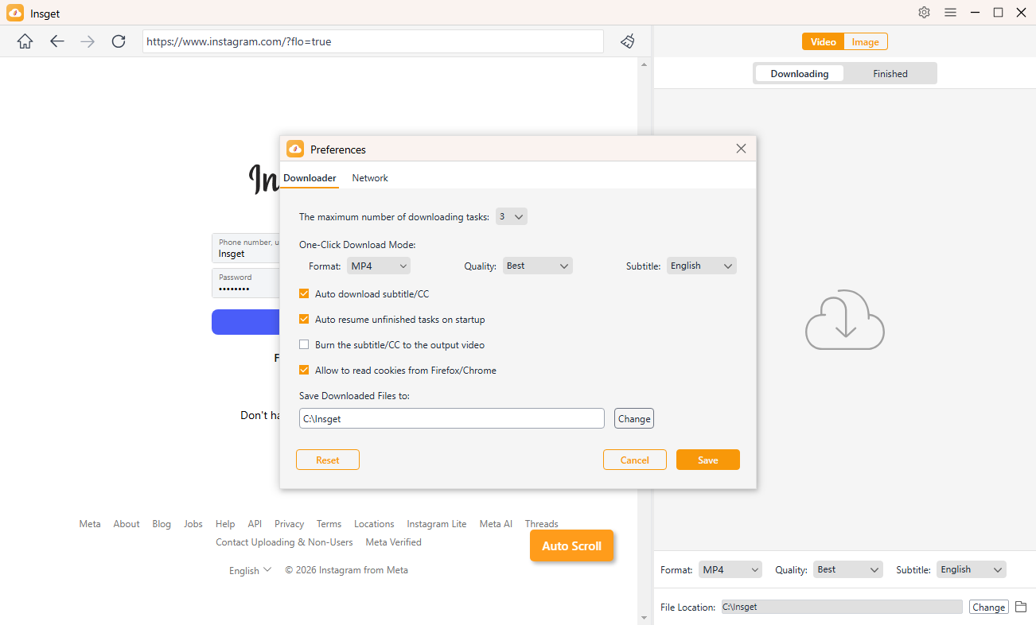Uncheck Auto download subtitle/CC
The image size is (1036, 625).
tap(304, 294)
